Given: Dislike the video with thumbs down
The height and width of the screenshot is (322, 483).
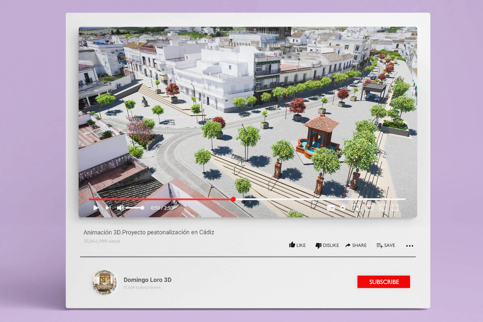Looking at the screenshot, I should coord(327,245).
